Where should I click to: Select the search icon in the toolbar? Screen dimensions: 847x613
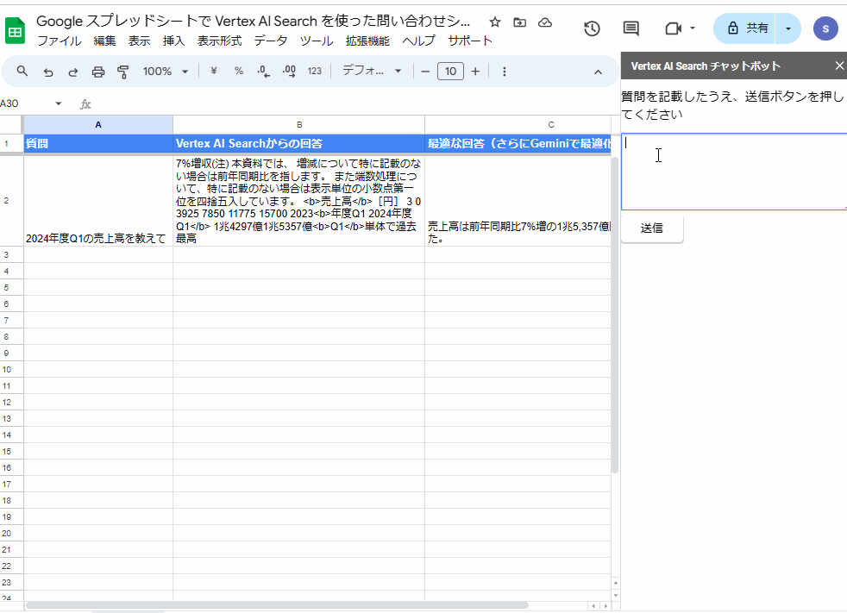point(22,72)
